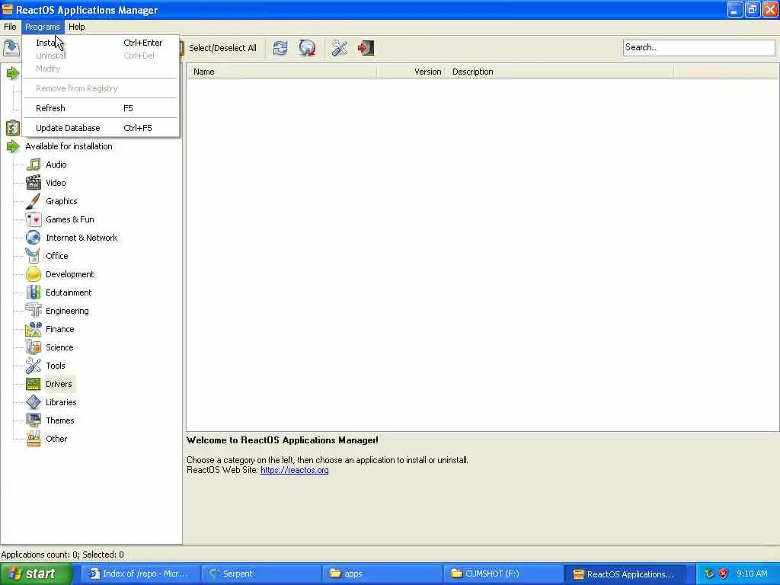Click the Other category box icon
The image size is (780, 585).
[x=34, y=439]
